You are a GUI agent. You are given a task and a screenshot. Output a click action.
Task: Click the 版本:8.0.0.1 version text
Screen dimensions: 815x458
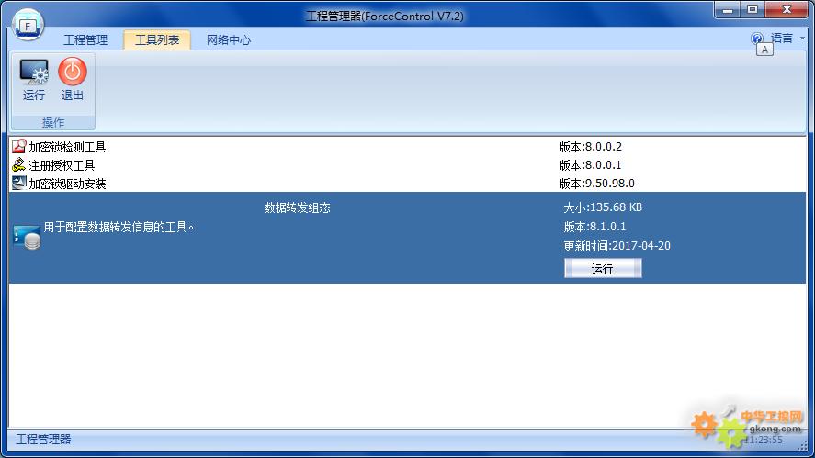tap(590, 165)
